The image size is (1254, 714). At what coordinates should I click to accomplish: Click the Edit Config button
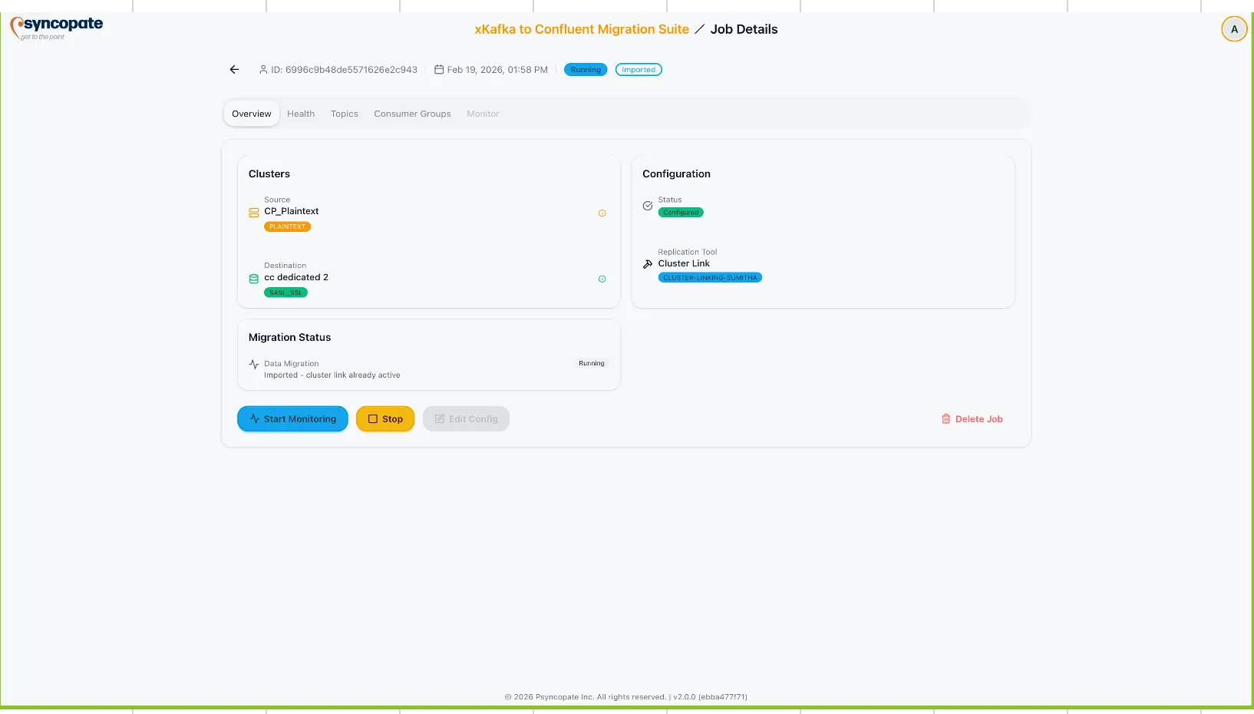(x=466, y=419)
